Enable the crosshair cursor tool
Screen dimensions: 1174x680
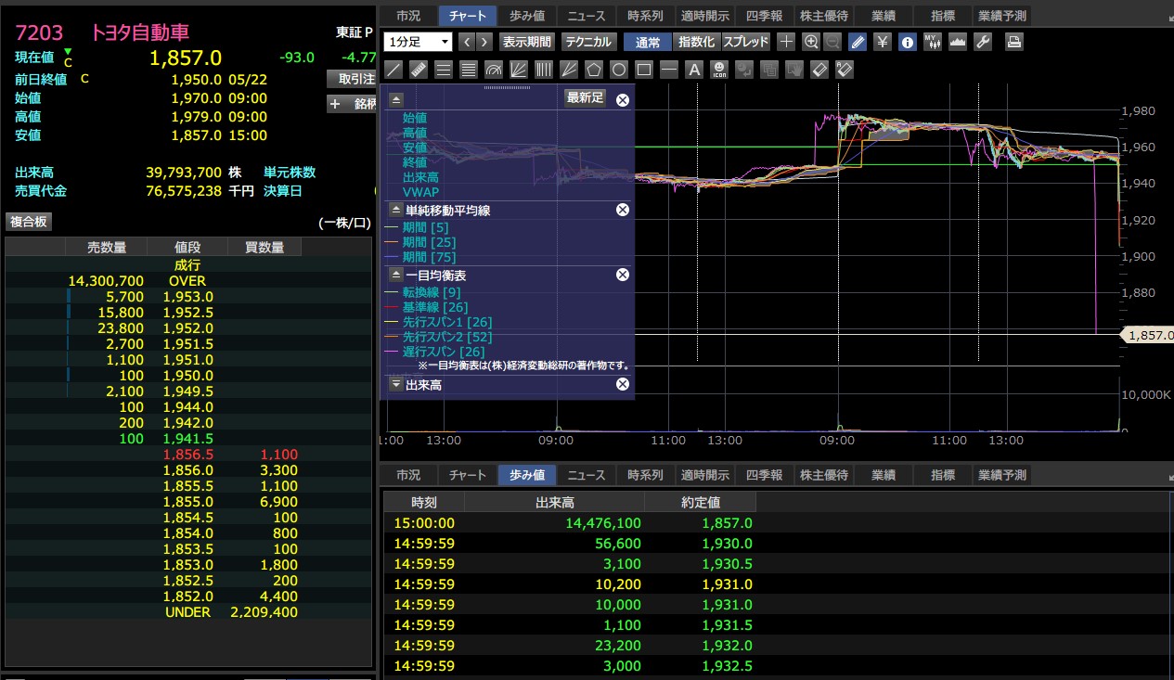[x=786, y=42]
